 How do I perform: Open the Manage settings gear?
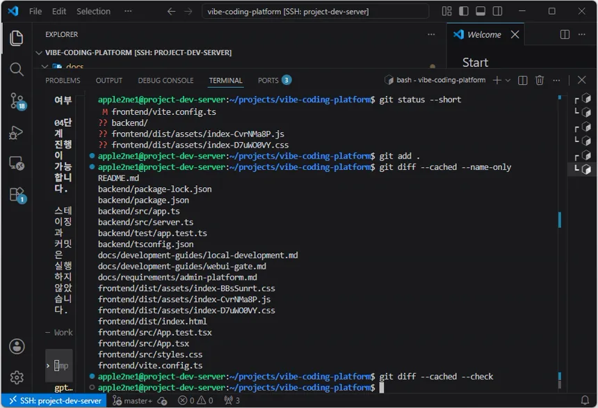[x=17, y=377]
